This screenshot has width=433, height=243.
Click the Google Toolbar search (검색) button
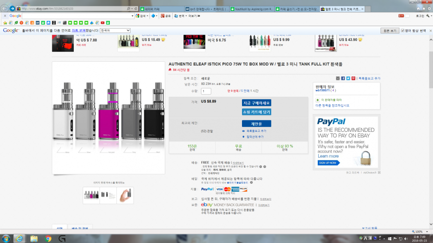click(142, 16)
